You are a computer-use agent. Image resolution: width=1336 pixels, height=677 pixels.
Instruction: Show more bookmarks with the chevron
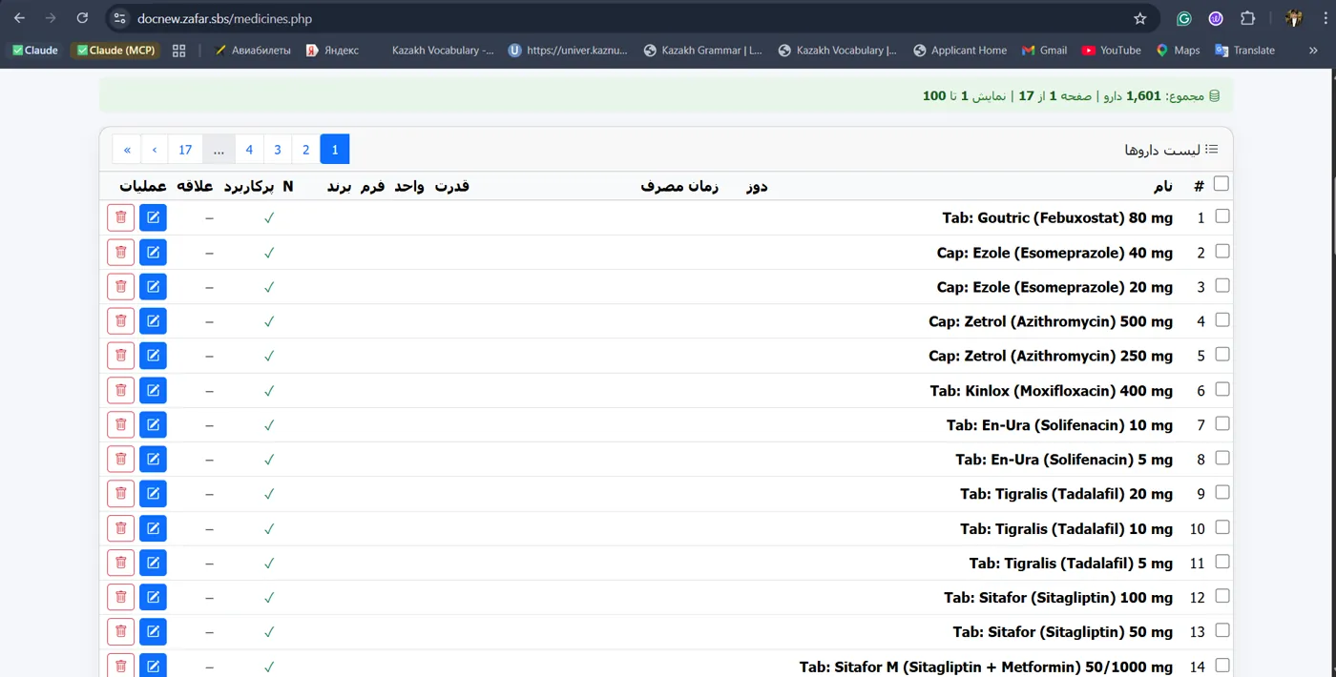tap(1313, 51)
